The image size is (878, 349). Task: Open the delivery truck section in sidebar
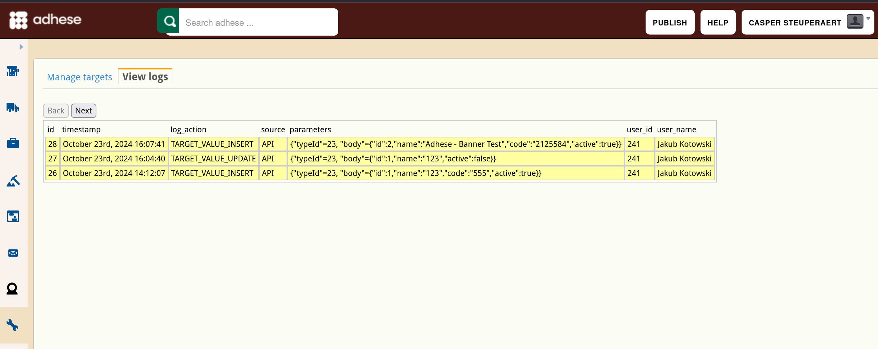[13, 107]
